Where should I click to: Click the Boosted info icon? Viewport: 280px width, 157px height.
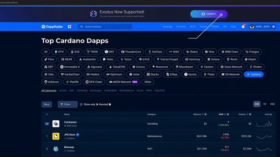tap(110, 104)
